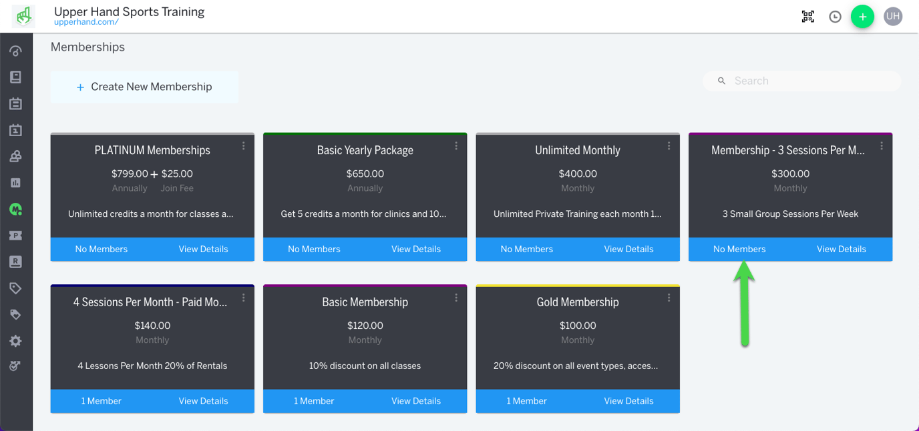View Details of Gold Membership
This screenshot has height=431, width=919.
click(628, 401)
